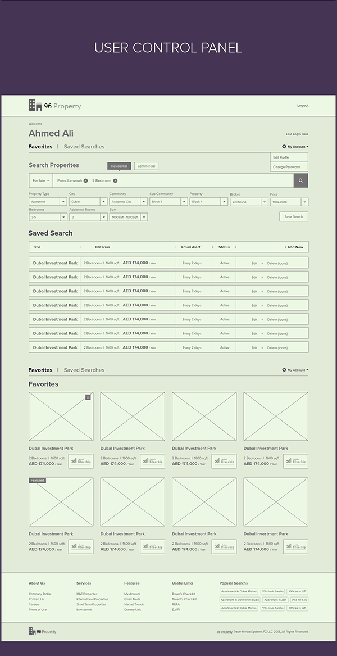Viewport: 337px width, 656px height.
Task: Choose Change Password from account menu
Action: pos(286,167)
